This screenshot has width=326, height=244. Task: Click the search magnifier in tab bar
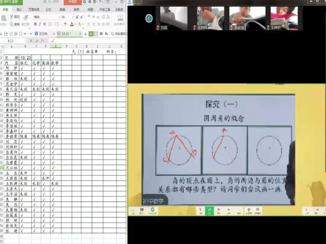pyautogui.click(x=112, y=34)
